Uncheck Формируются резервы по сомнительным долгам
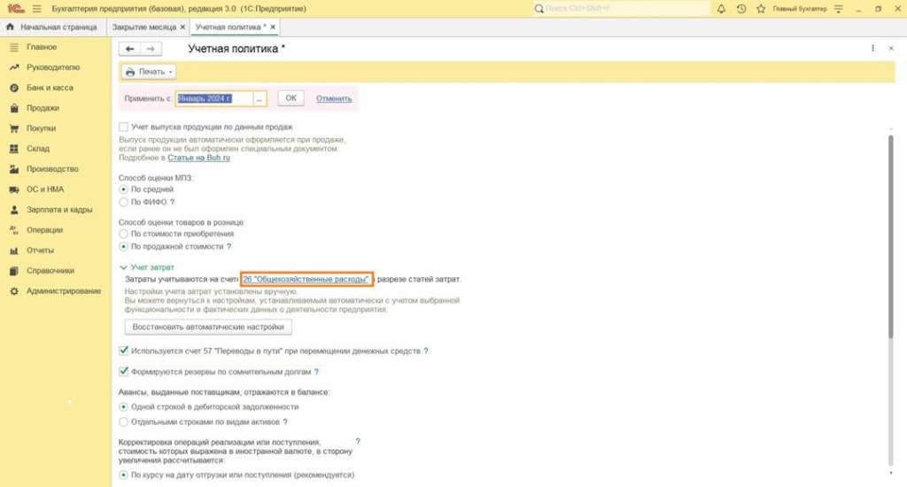Viewport: 907px width, 487px height. tap(123, 372)
